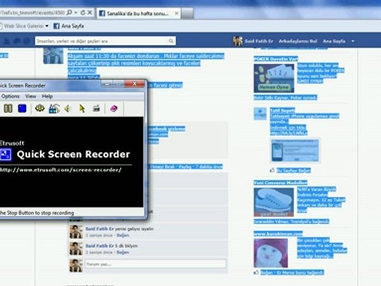
Task: Click the poker ad thumbnail image
Action: click(x=274, y=78)
